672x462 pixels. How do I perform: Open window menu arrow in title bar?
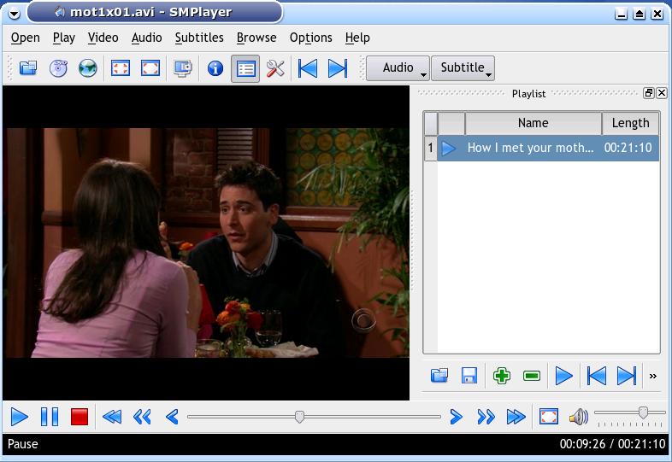pyautogui.click(x=15, y=14)
